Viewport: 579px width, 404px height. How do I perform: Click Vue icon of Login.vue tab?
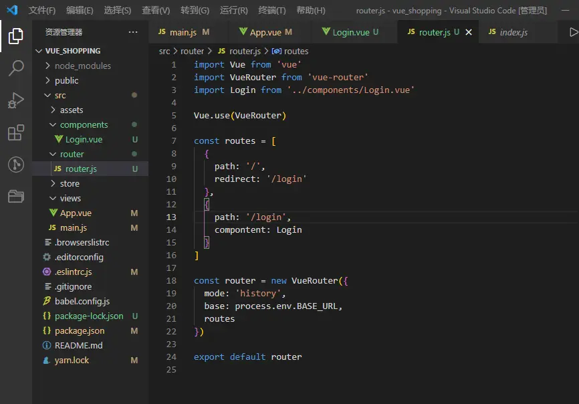point(326,31)
